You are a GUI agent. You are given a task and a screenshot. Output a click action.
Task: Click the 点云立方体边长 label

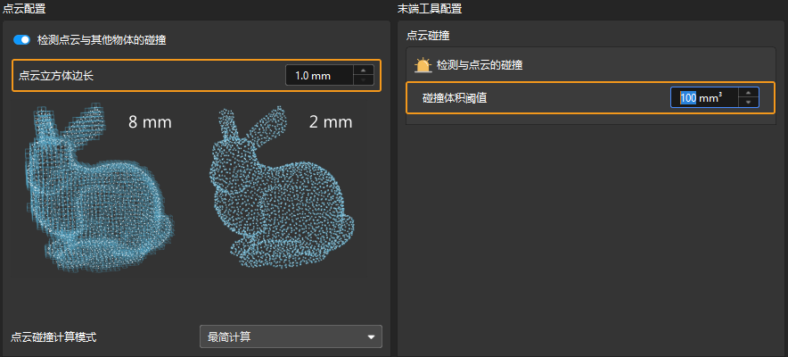[56, 76]
